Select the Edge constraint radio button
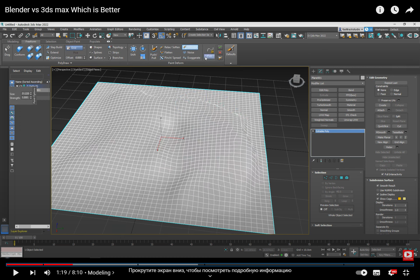The image size is (420, 280). [x=391, y=90]
